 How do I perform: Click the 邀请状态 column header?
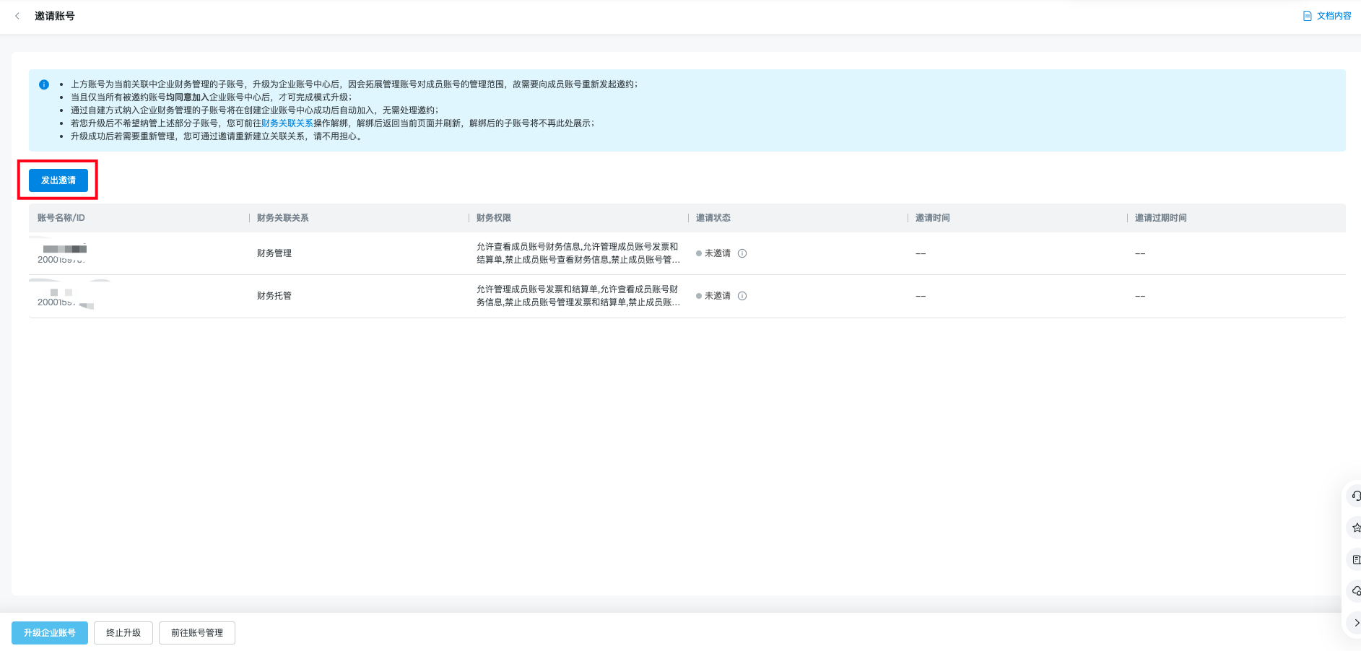pos(713,218)
